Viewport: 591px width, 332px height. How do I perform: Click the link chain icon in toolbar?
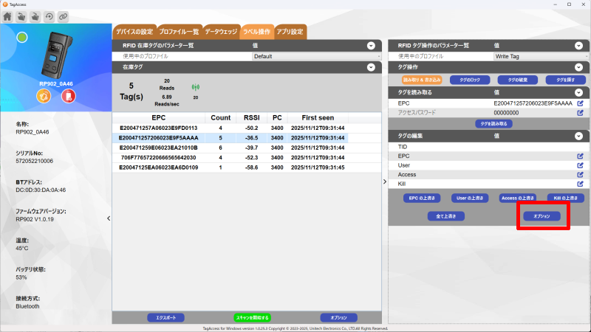[63, 15]
